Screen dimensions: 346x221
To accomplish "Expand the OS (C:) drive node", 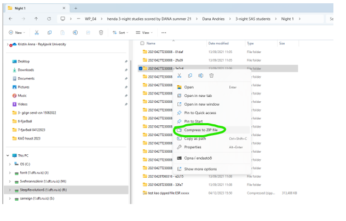I will (x=10, y=164).
